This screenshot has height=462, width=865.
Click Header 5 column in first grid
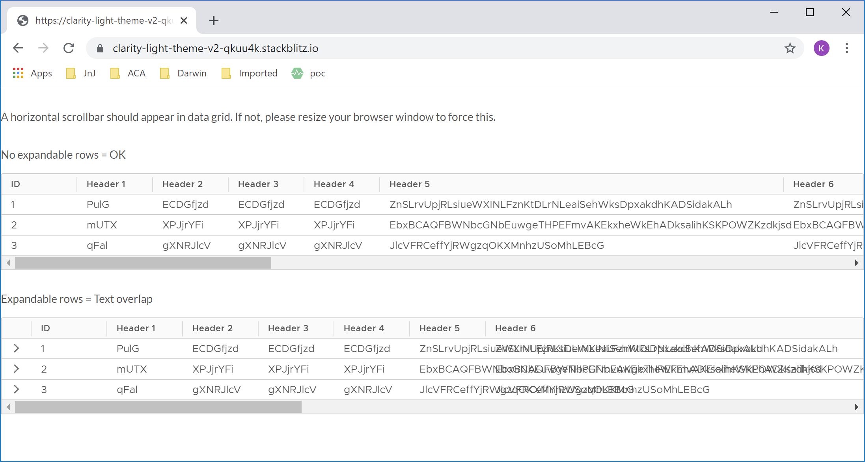409,184
